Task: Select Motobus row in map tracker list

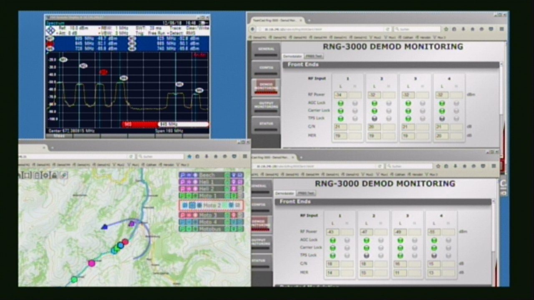Action: tap(211, 229)
